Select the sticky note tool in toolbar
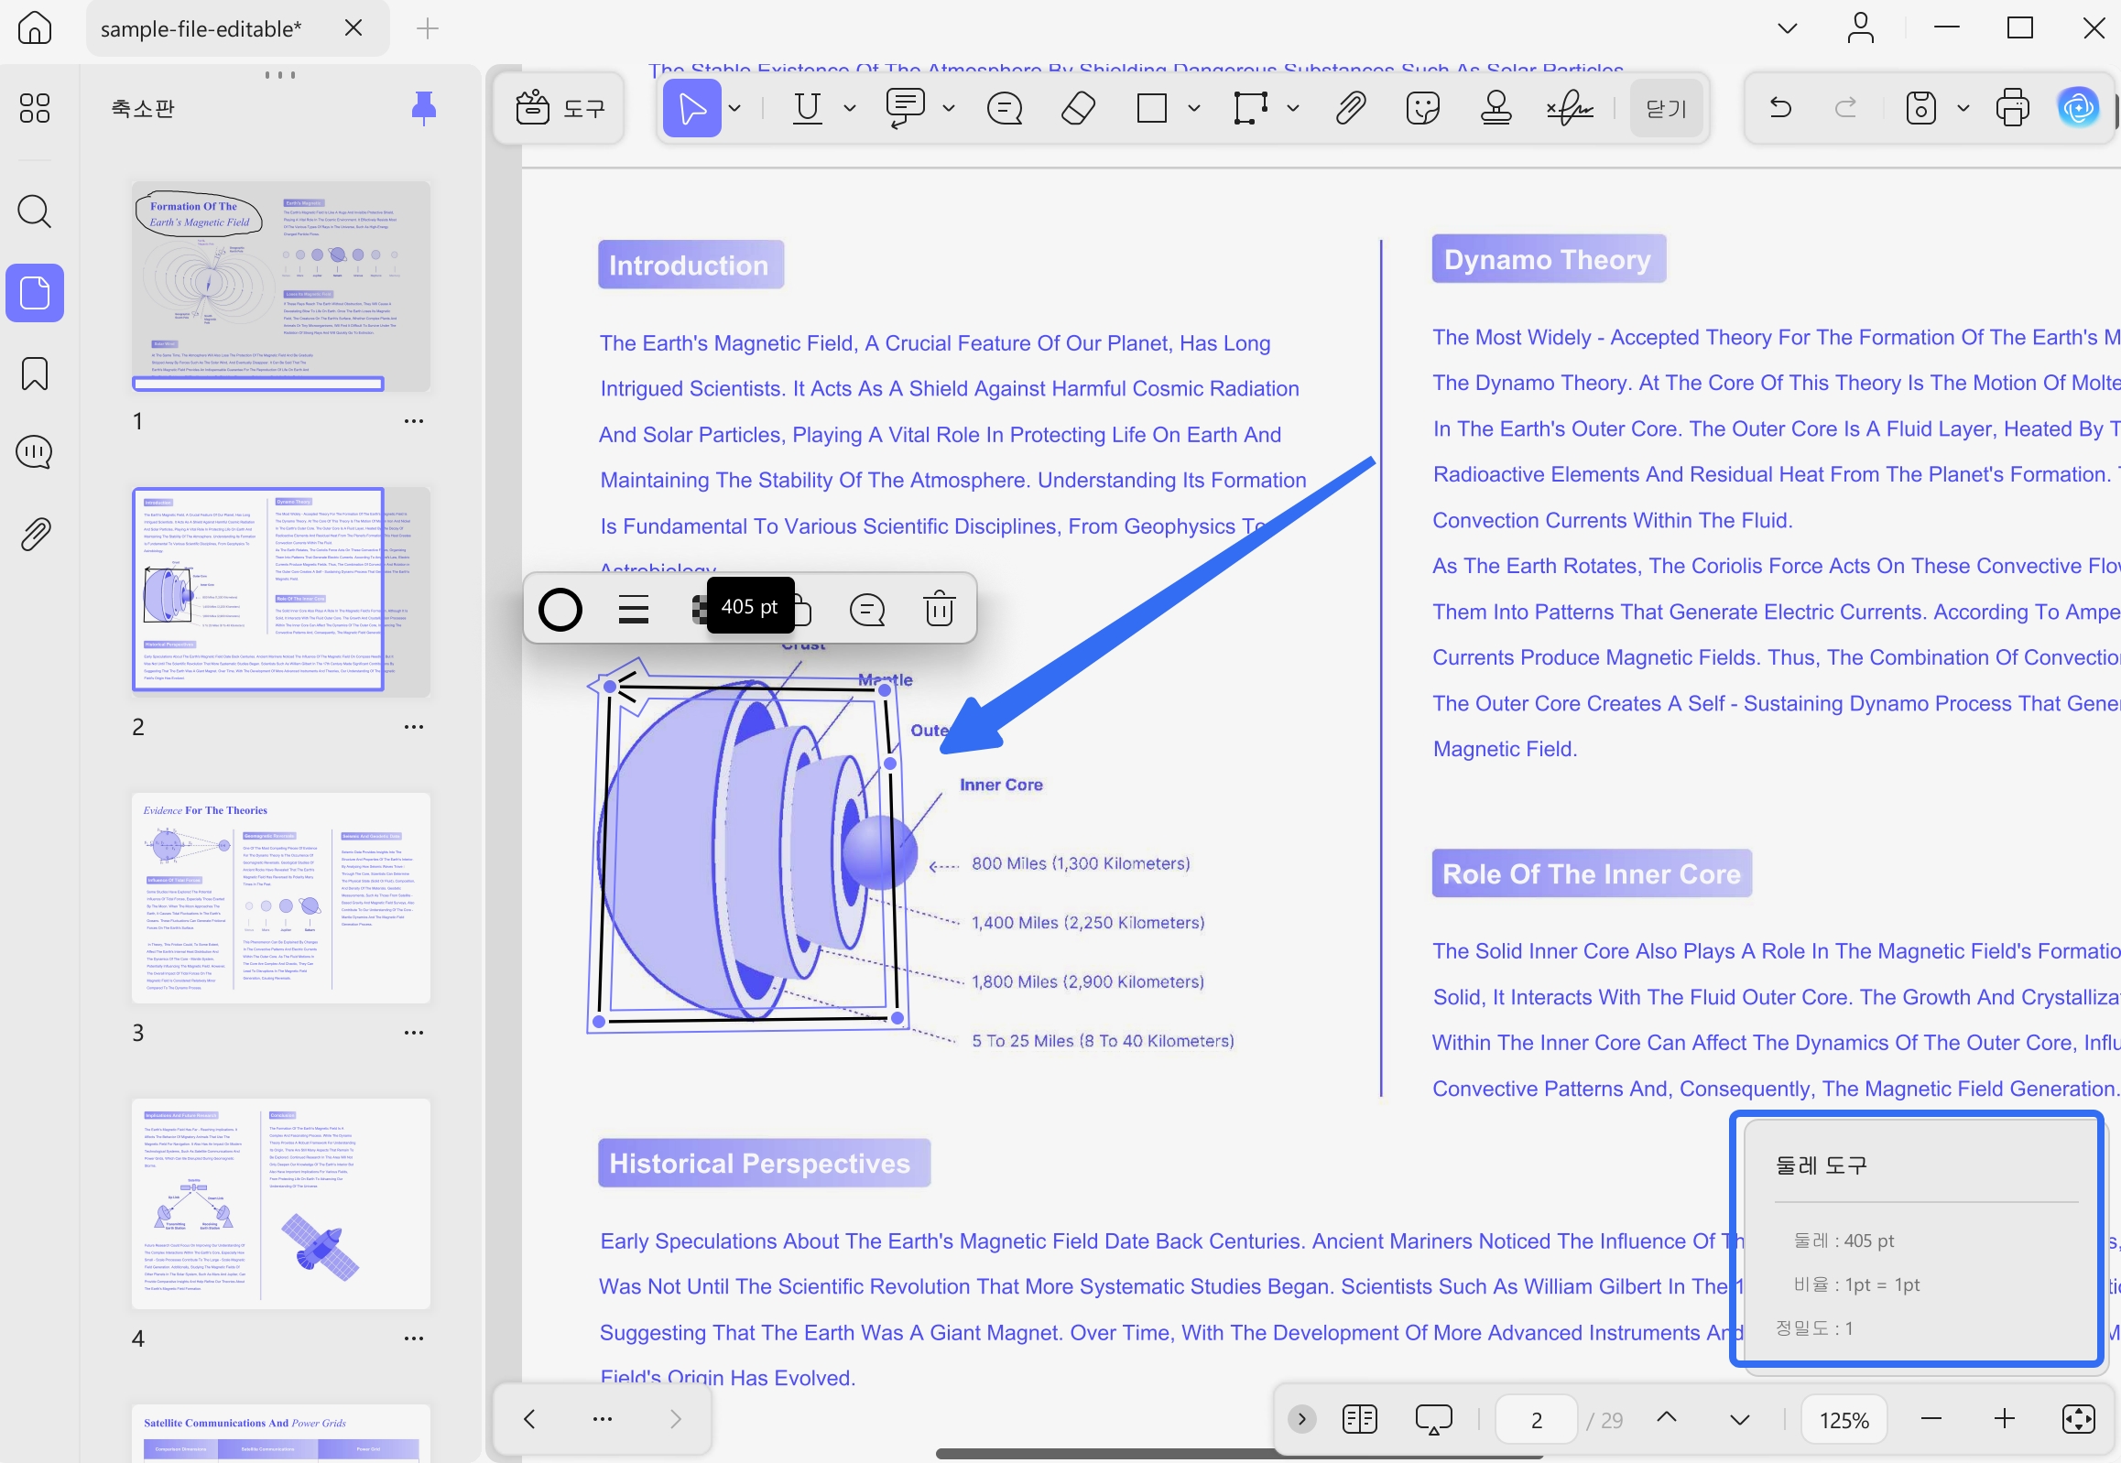The height and width of the screenshot is (1463, 2121). (x=1005, y=108)
